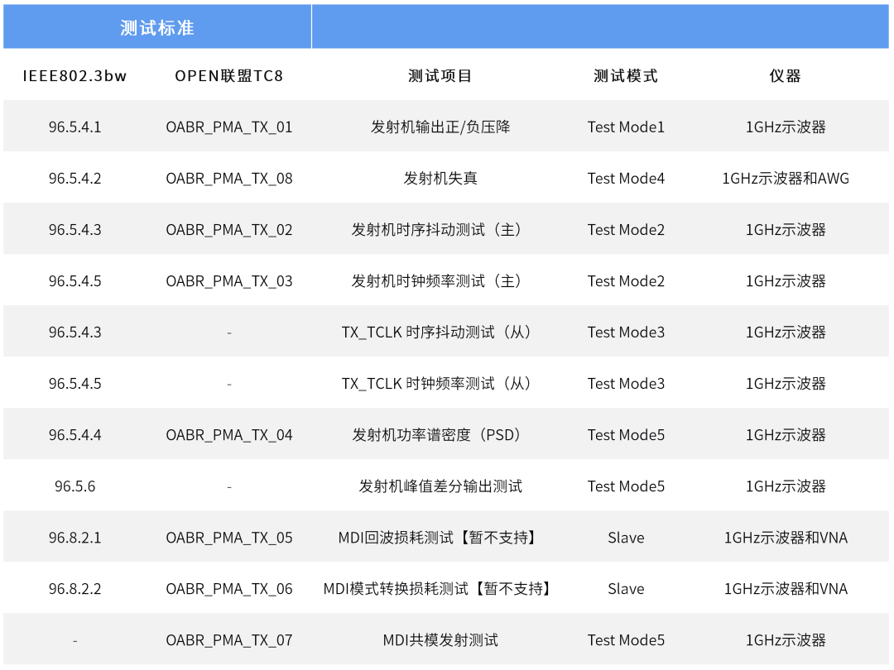Select the 1GHz示波器和AWG cell
This screenshot has width=894, height=670.
coord(786,179)
